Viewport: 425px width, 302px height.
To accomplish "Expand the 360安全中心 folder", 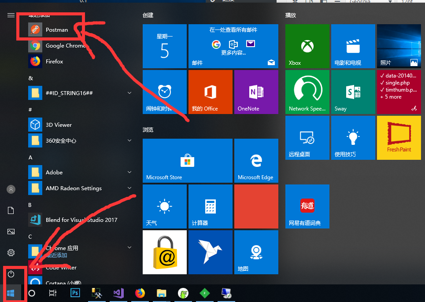I will click(129, 140).
